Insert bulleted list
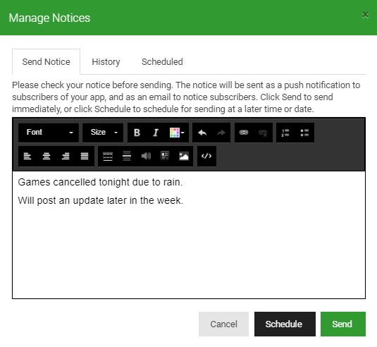This screenshot has height=347, width=377. click(304, 133)
